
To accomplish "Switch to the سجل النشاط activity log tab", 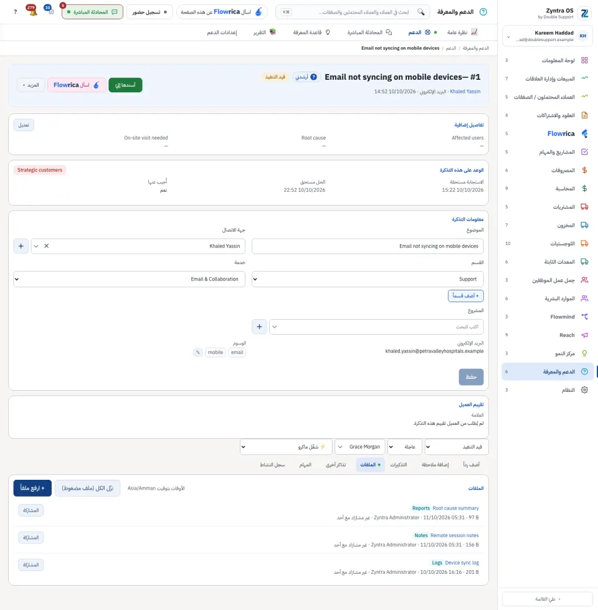I will click(272, 464).
